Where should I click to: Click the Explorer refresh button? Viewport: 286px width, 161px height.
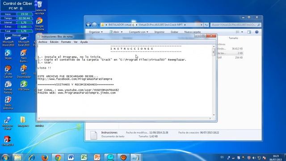[206, 25]
